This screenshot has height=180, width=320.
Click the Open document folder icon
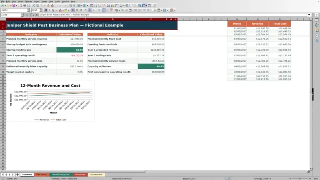tap(8, 5)
